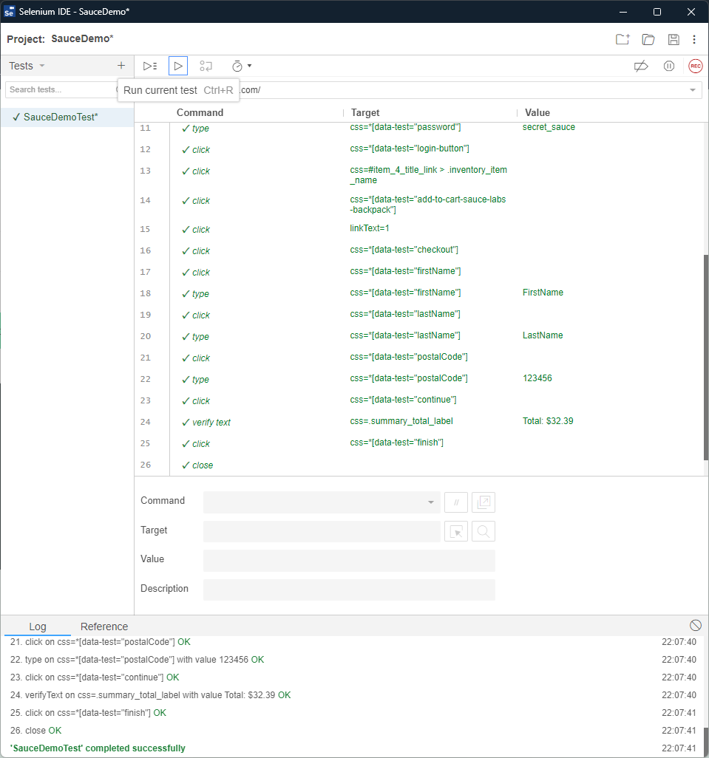Expand the base URL dropdown arrow
Screen dimensions: 709x758
click(693, 90)
